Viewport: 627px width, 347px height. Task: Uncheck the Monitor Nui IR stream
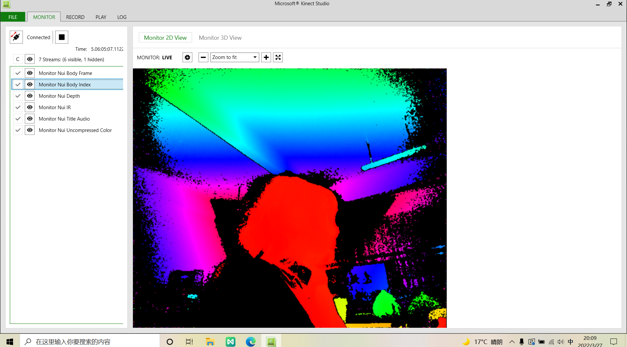click(x=18, y=107)
